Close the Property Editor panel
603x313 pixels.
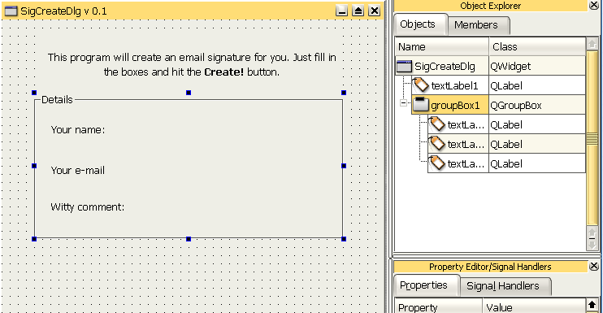point(594,266)
